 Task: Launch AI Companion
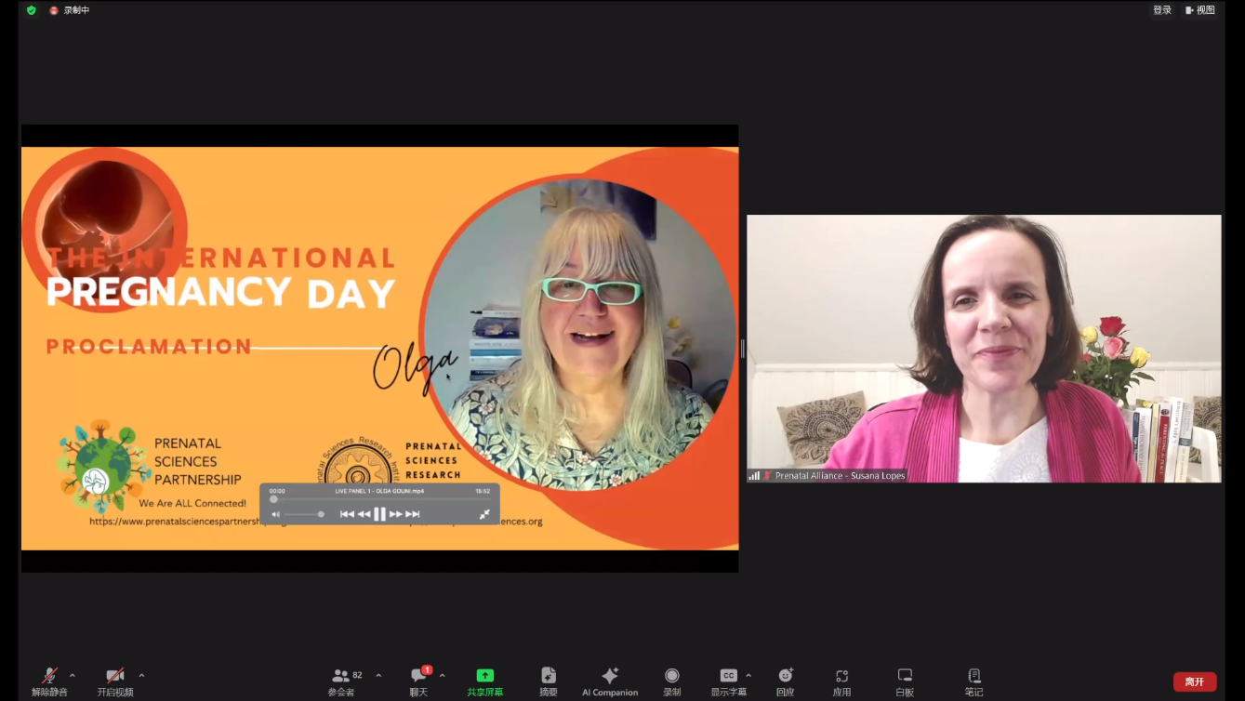pyautogui.click(x=610, y=681)
